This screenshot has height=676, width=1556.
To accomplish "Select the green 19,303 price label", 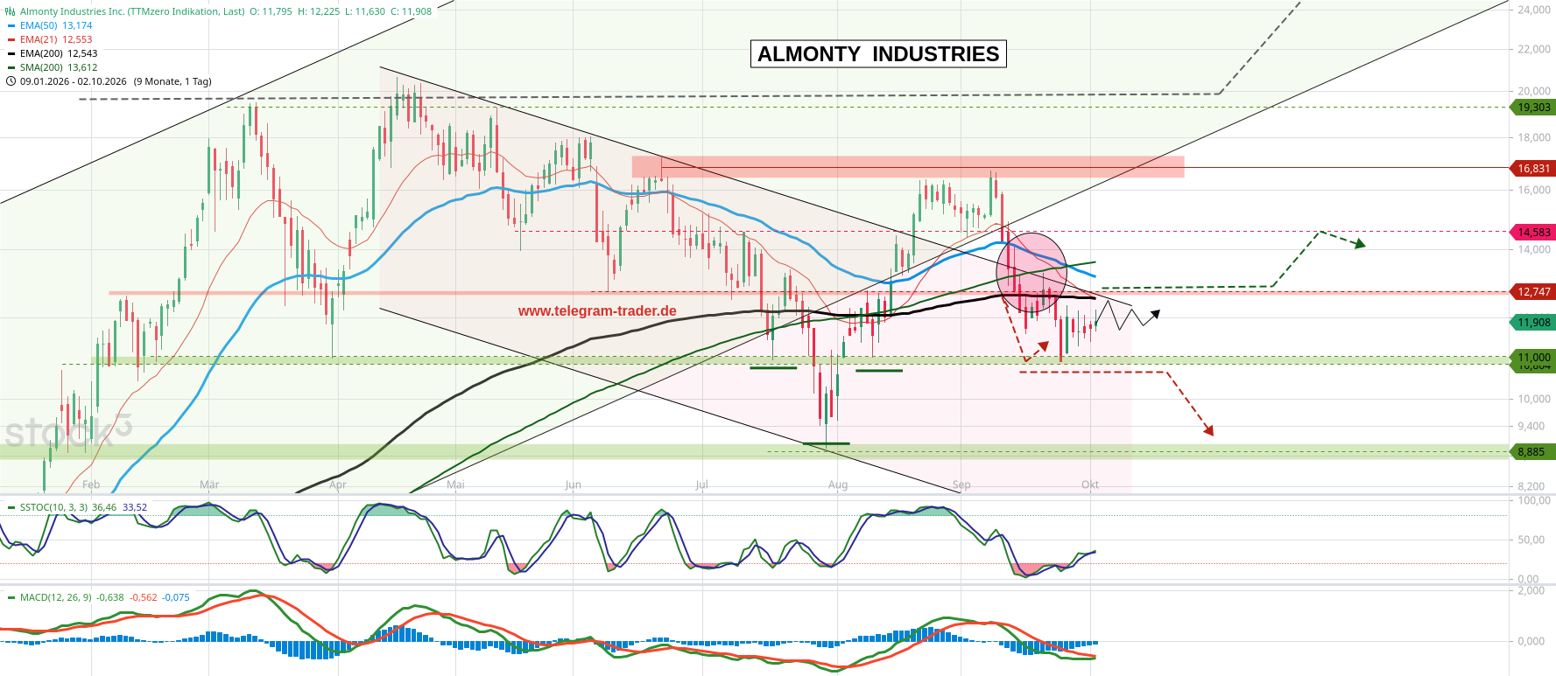I will tap(1533, 108).
